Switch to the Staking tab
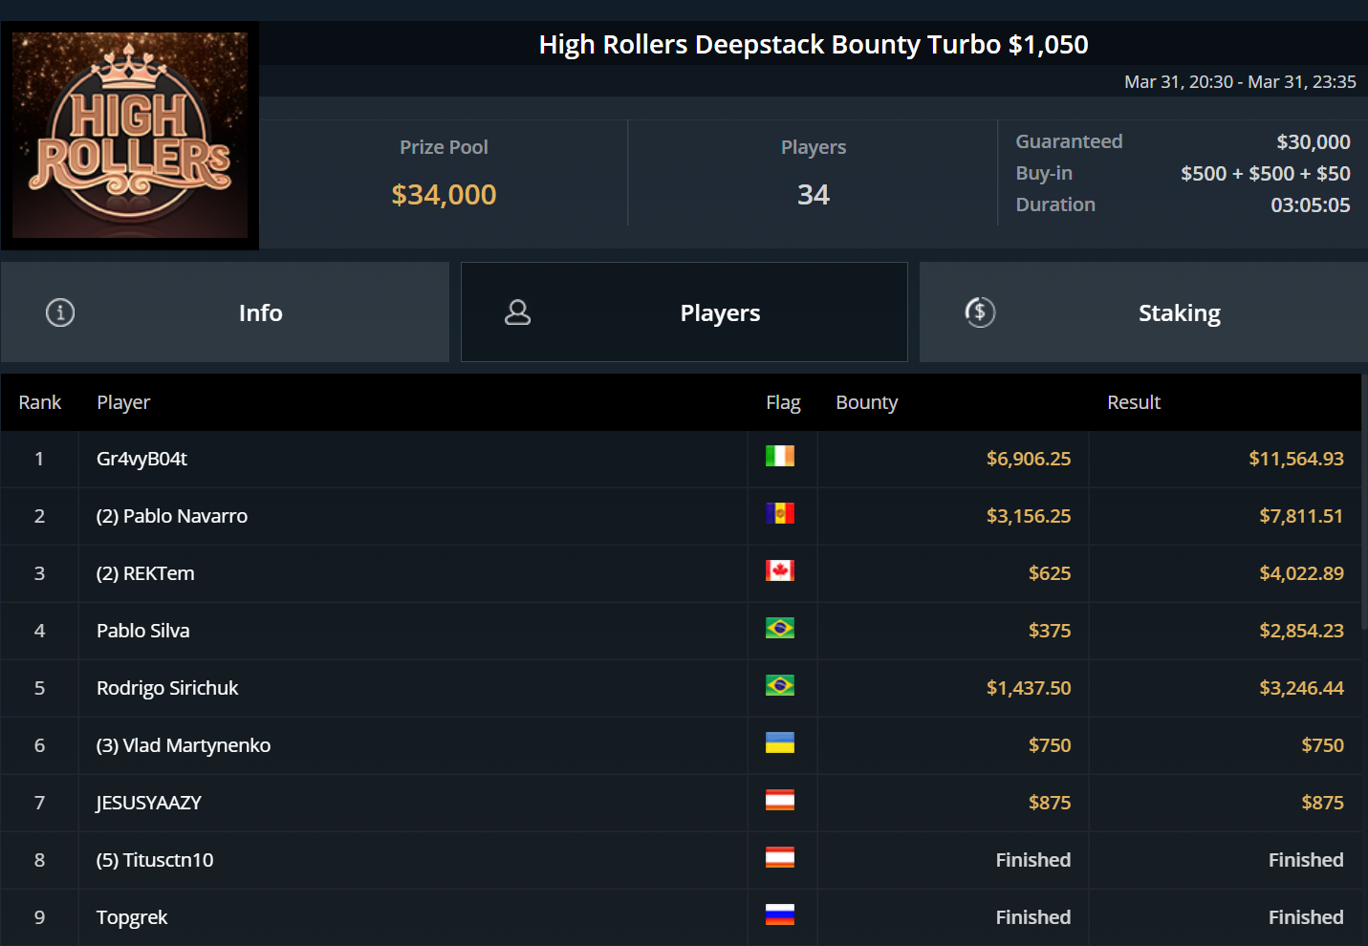Viewport: 1368px width, 946px height. pyautogui.click(x=1179, y=313)
